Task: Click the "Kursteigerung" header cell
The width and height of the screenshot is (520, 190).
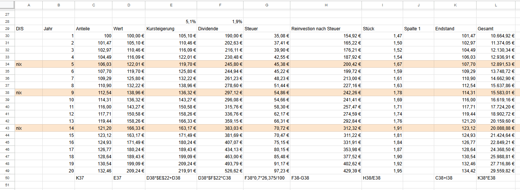Action: pyautogui.click(x=171, y=28)
